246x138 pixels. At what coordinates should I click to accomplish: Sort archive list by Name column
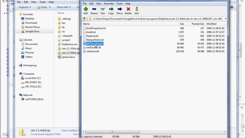86,24
